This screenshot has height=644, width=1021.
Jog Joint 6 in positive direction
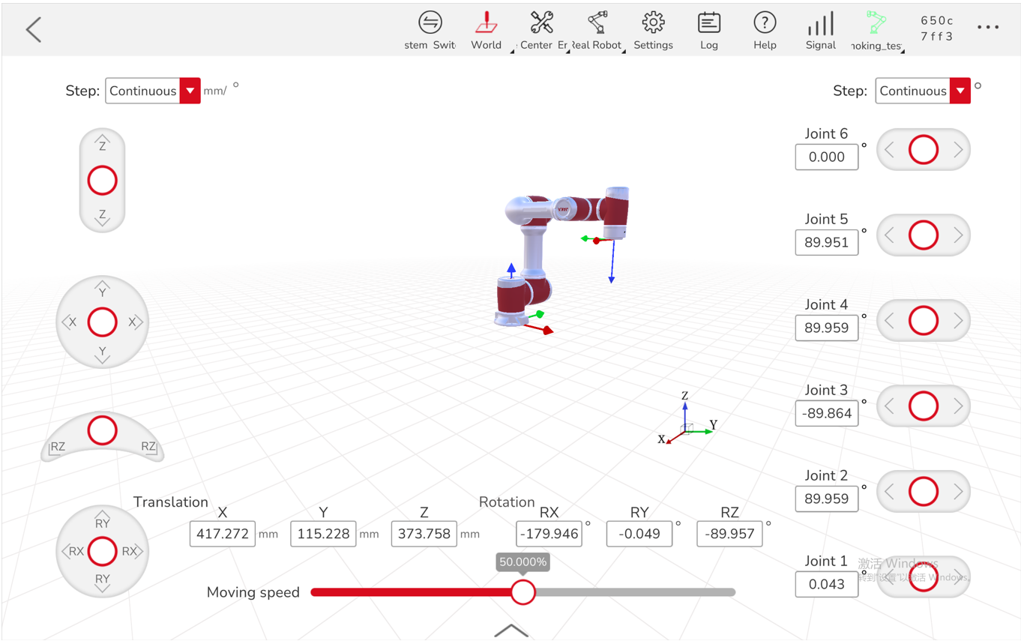pyautogui.click(x=959, y=149)
